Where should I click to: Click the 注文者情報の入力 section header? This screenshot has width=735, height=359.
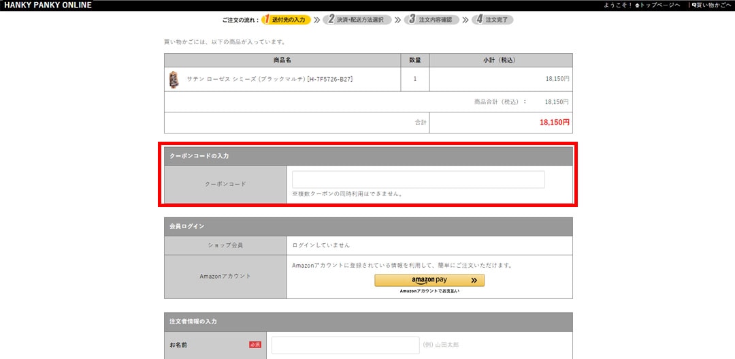(193, 322)
